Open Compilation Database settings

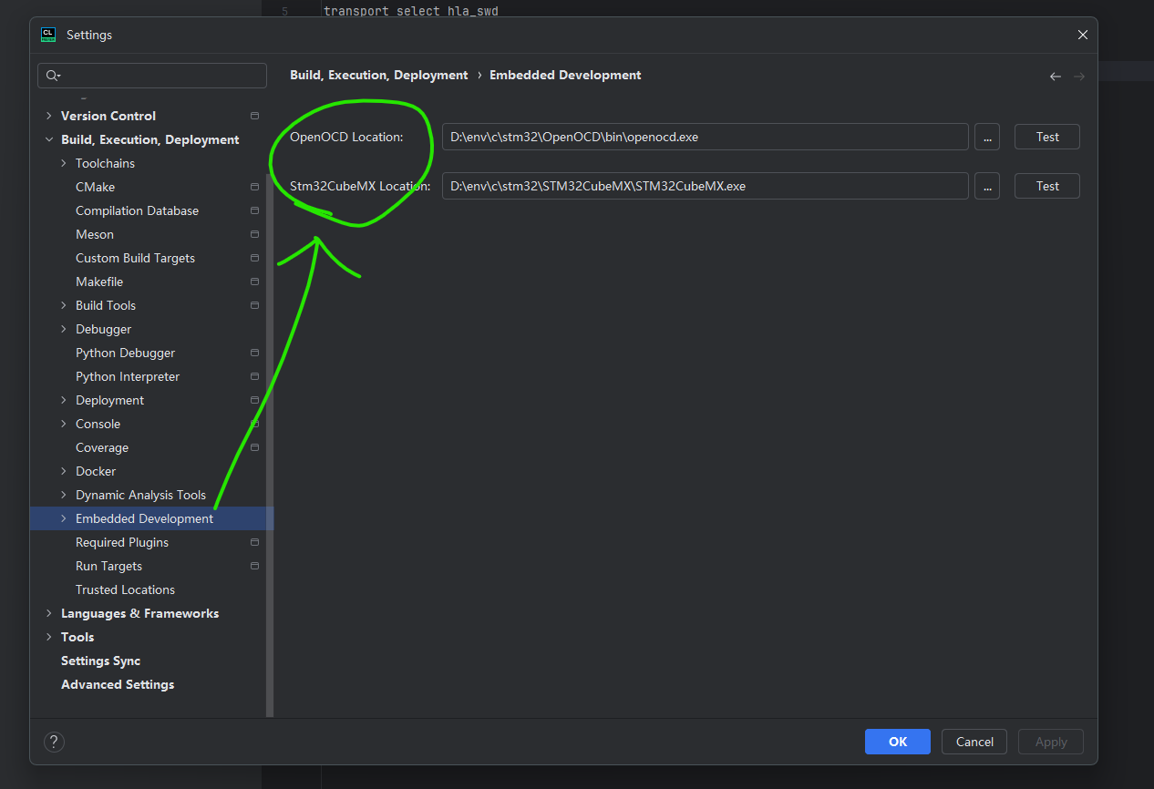click(137, 210)
